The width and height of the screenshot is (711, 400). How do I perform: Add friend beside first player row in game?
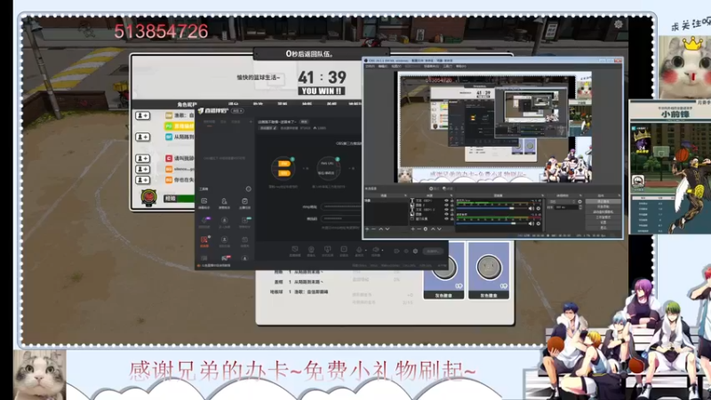point(142,116)
